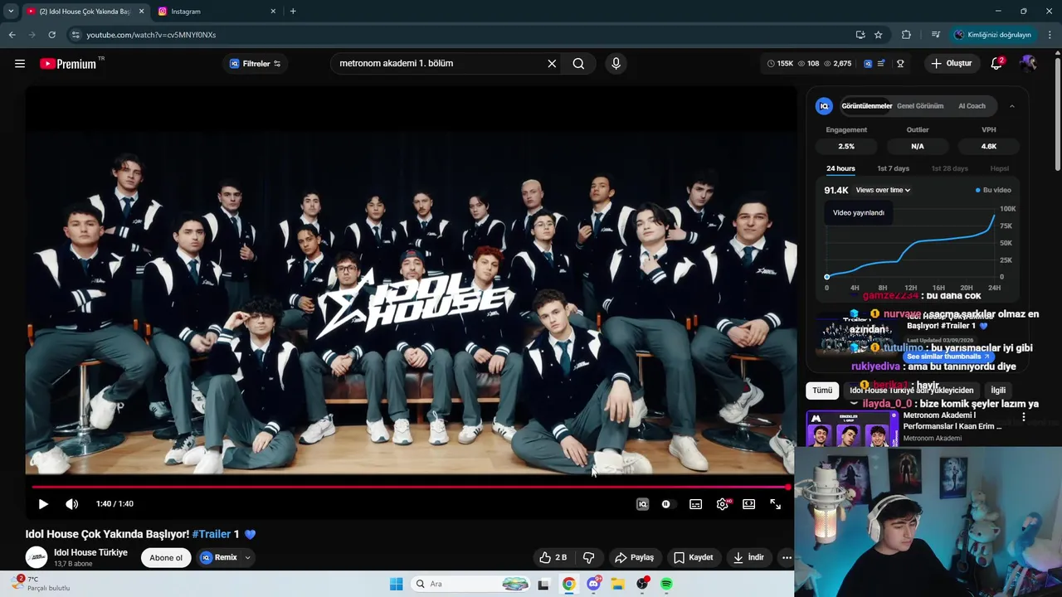Save video with Kaydet button
Image resolution: width=1062 pixels, height=597 pixels.
point(693,557)
